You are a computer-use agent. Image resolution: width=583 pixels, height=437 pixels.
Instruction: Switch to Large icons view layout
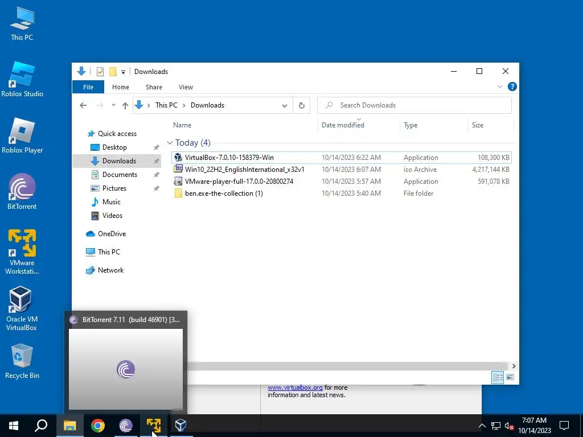(510, 377)
